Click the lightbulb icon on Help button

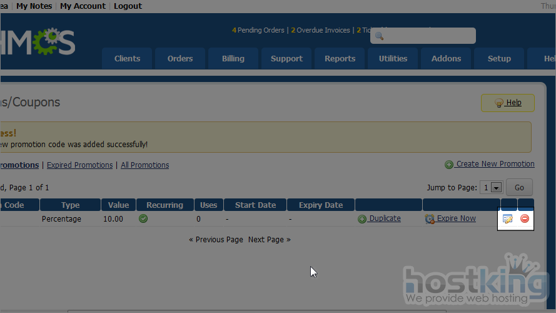498,103
